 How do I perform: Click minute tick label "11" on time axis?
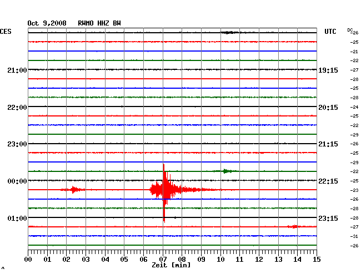[x=239, y=259]
